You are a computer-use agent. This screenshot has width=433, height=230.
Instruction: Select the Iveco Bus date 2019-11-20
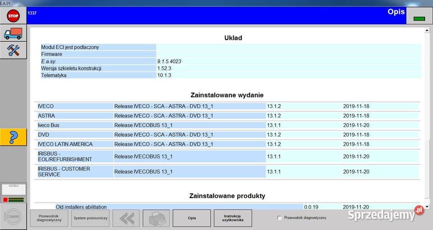click(x=356, y=125)
